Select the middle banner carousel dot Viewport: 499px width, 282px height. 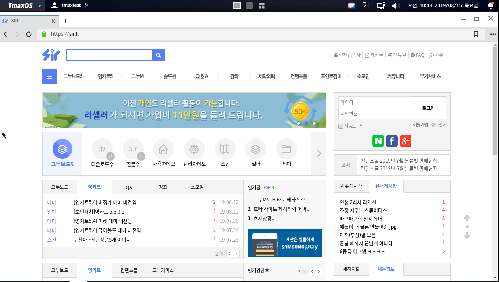point(306,123)
